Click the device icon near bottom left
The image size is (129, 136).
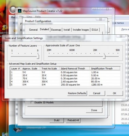[x=18, y=130]
